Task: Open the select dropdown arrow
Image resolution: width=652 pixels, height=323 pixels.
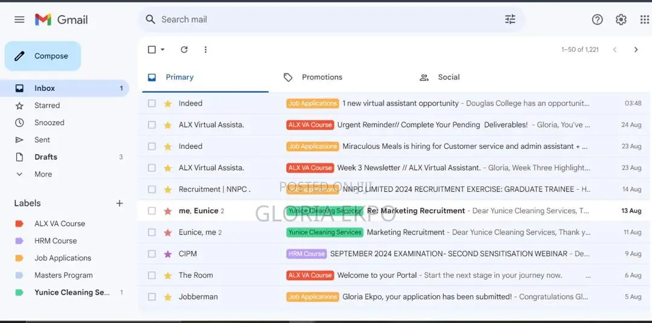Action: click(162, 49)
